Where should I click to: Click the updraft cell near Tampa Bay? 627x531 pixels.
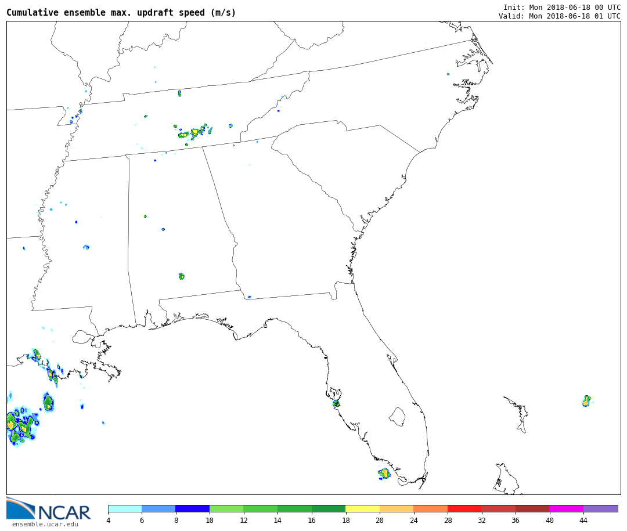click(336, 403)
